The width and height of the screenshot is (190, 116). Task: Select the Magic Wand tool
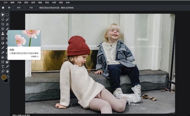point(7,19)
